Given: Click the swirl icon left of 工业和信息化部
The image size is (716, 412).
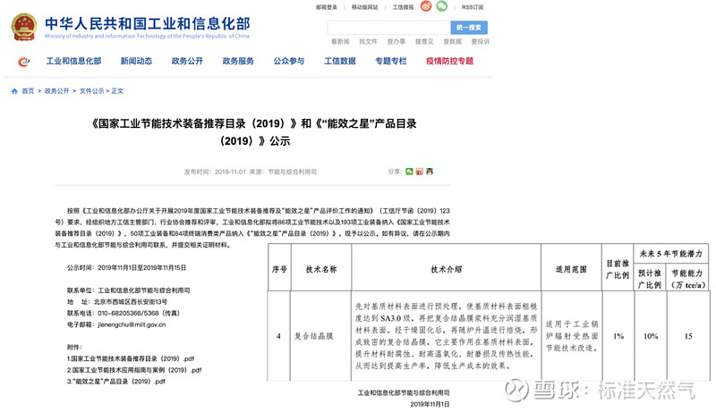Looking at the screenshot, I should 24,61.
